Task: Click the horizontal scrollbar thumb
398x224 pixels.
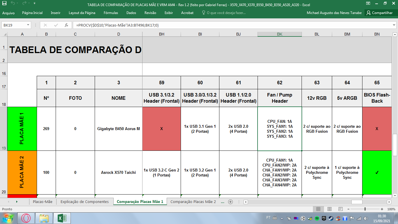Action: click(357, 202)
